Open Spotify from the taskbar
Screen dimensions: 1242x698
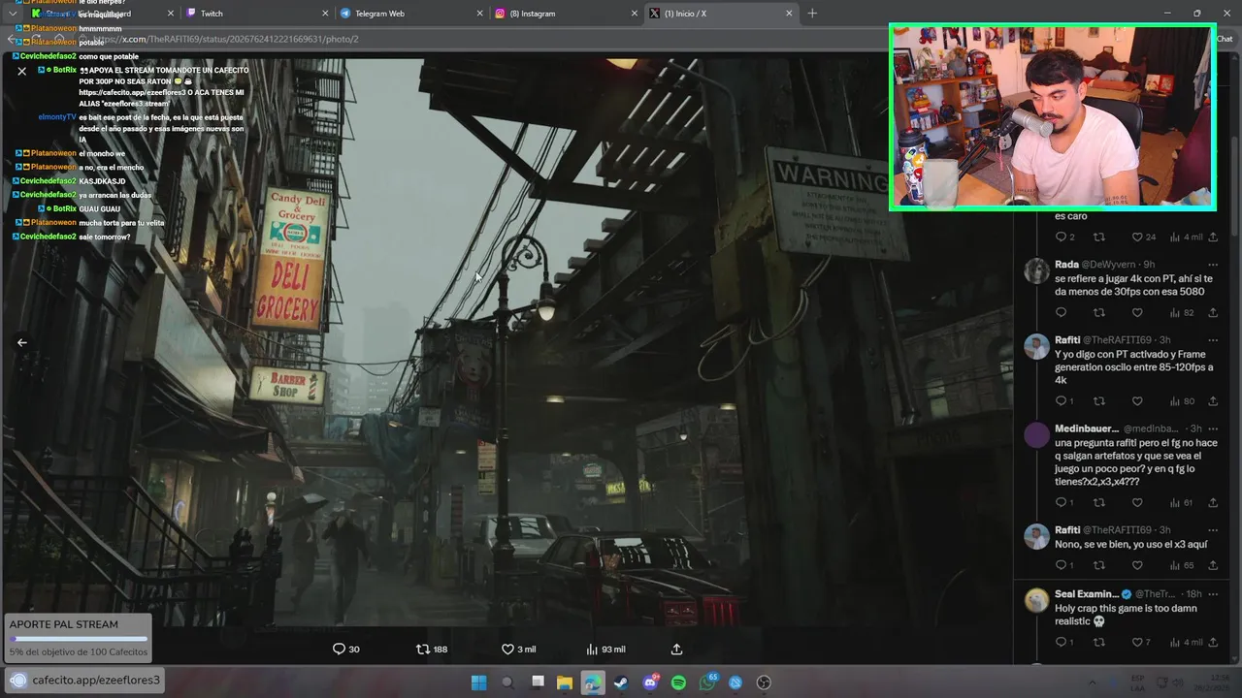tap(678, 682)
